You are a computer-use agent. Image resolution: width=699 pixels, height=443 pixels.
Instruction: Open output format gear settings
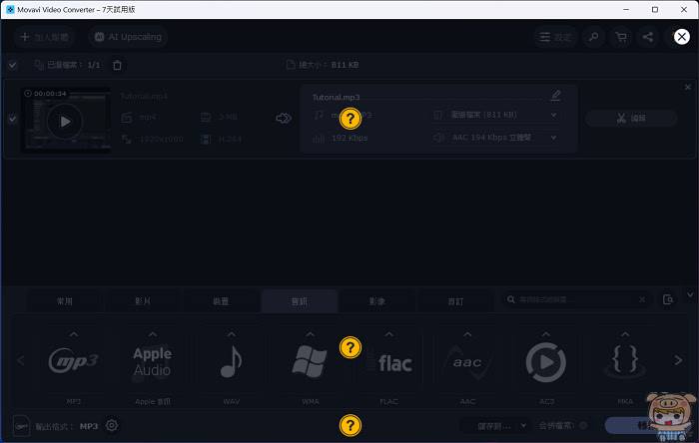click(x=112, y=426)
